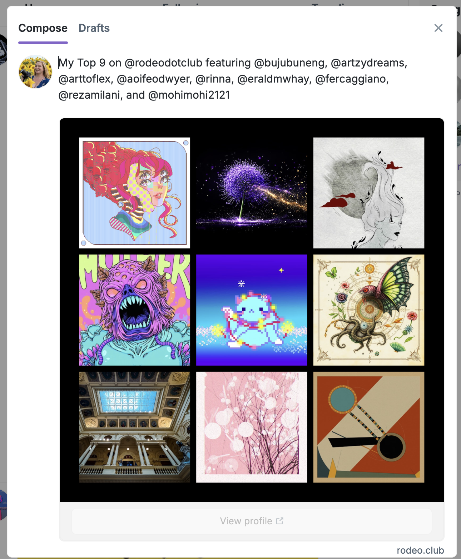Select the purple screaming monster artwork
Image resolution: width=461 pixels, height=559 pixels.
(x=135, y=310)
